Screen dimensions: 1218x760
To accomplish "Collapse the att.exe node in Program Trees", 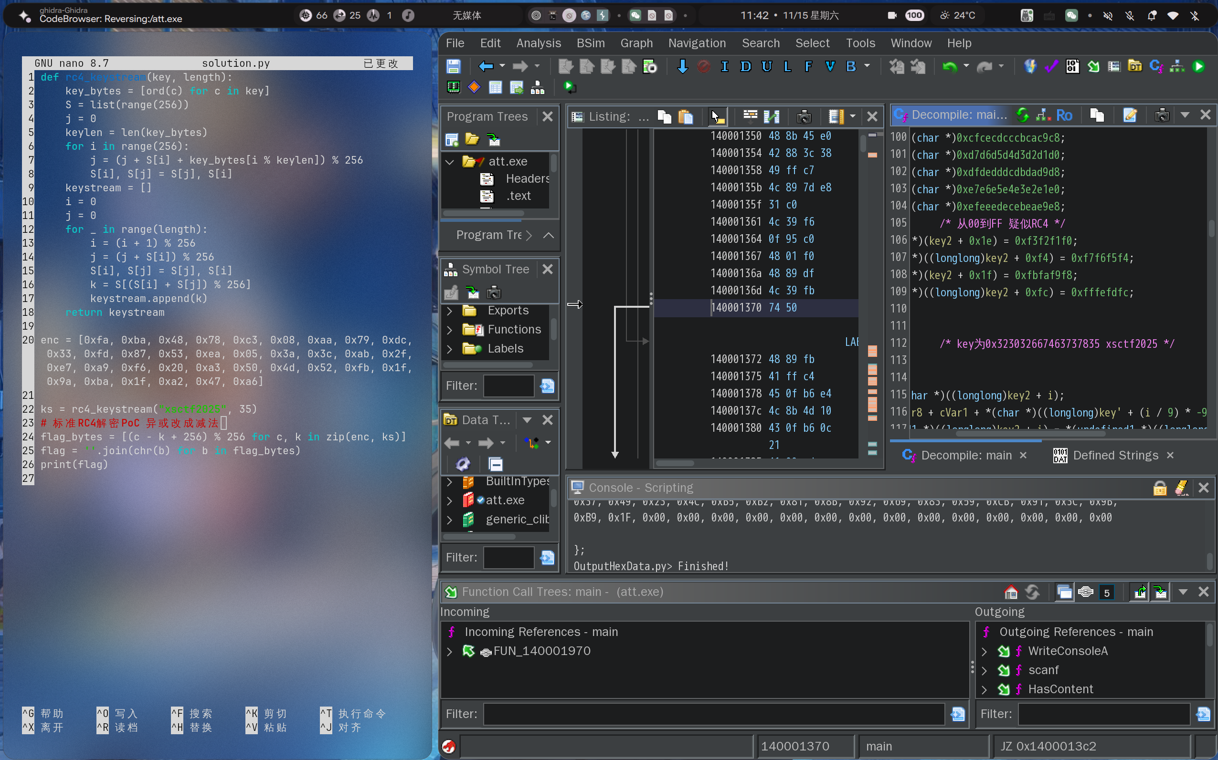I will pyautogui.click(x=450, y=162).
